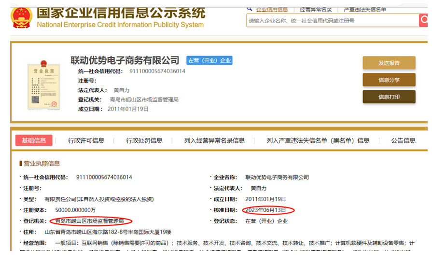Select the 经营异常名录 search tab
This screenshot has width=432, height=260.
[x=316, y=10]
